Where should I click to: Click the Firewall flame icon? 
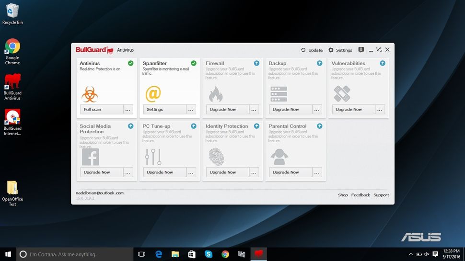click(216, 94)
